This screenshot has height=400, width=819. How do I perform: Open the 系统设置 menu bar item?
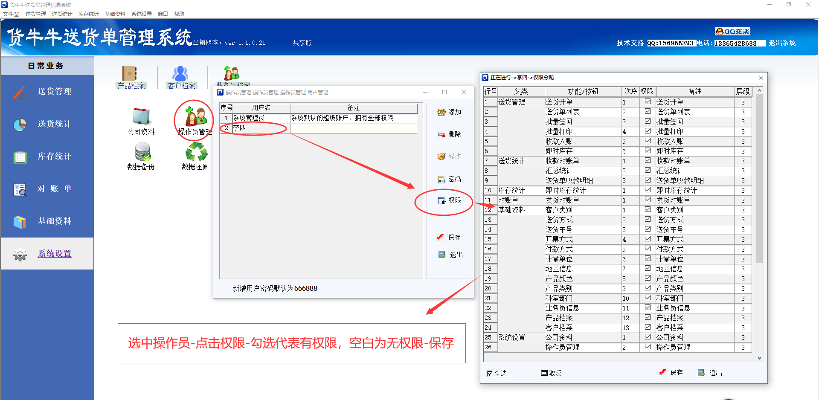142,14
